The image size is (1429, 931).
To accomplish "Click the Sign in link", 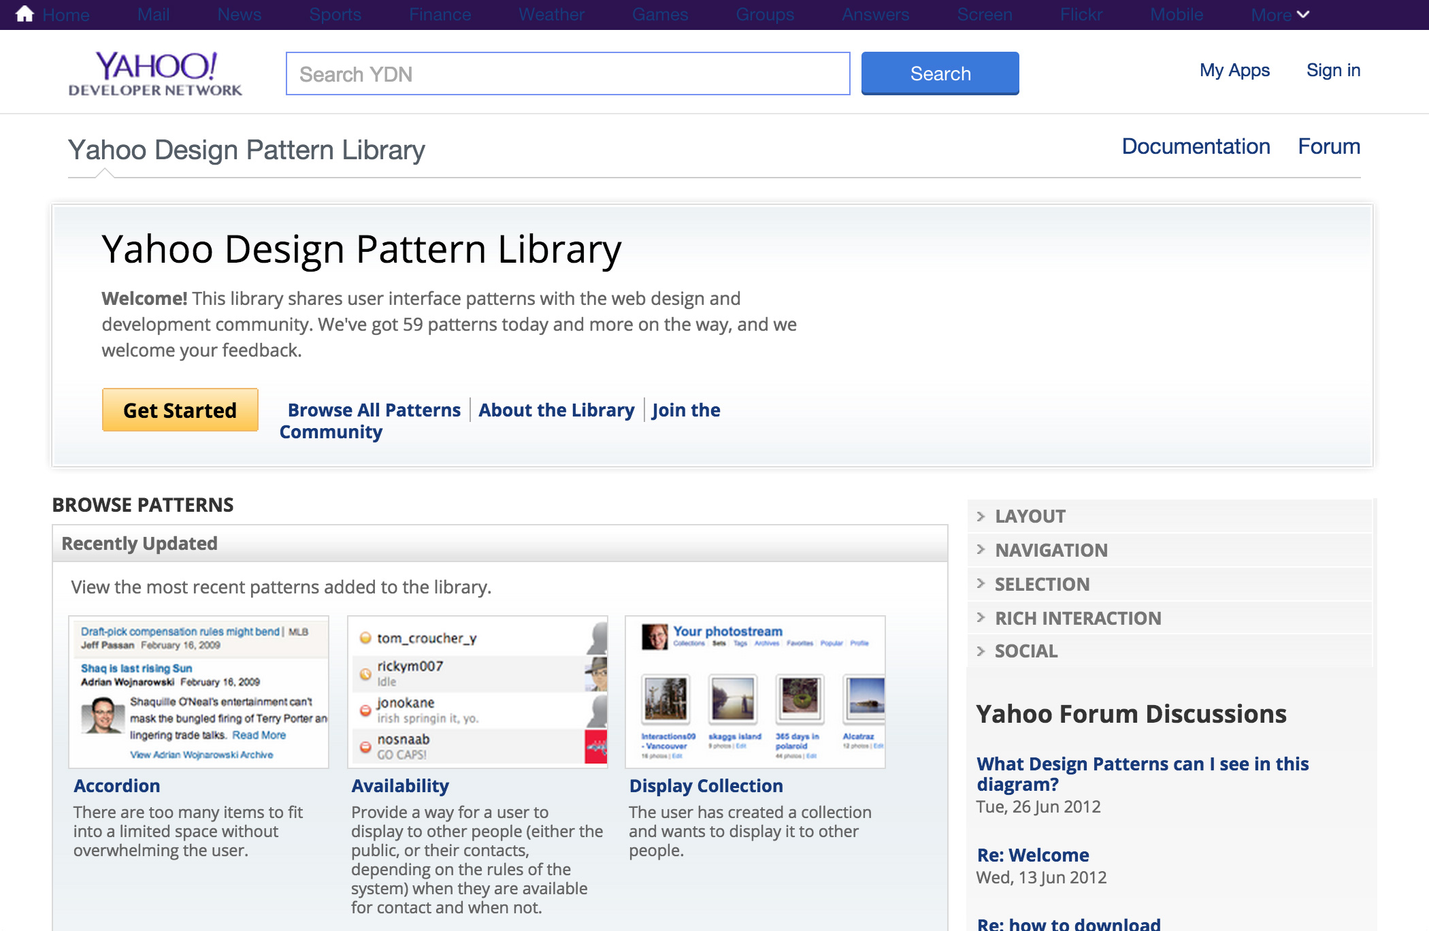I will (x=1332, y=71).
